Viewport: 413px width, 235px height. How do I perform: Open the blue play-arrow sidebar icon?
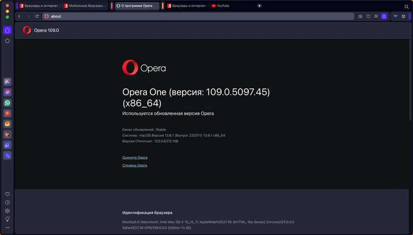click(7, 155)
